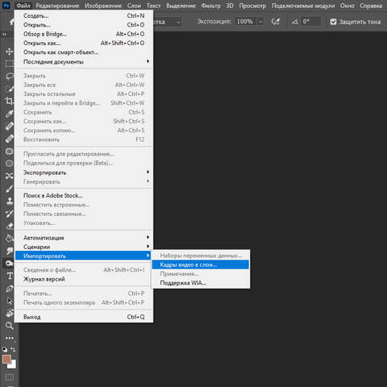This screenshot has width=387, height=387.
Task: Choose Открыть... from the File menu
Action: tap(84, 25)
